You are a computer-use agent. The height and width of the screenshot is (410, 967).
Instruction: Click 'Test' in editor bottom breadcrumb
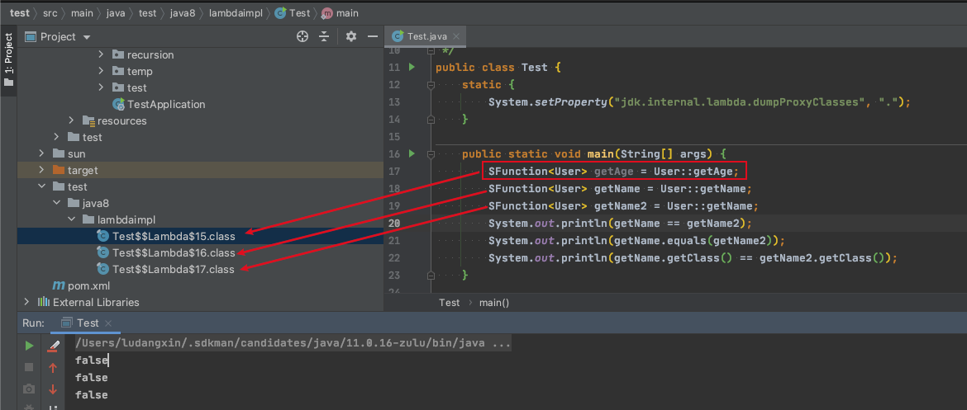click(x=449, y=302)
